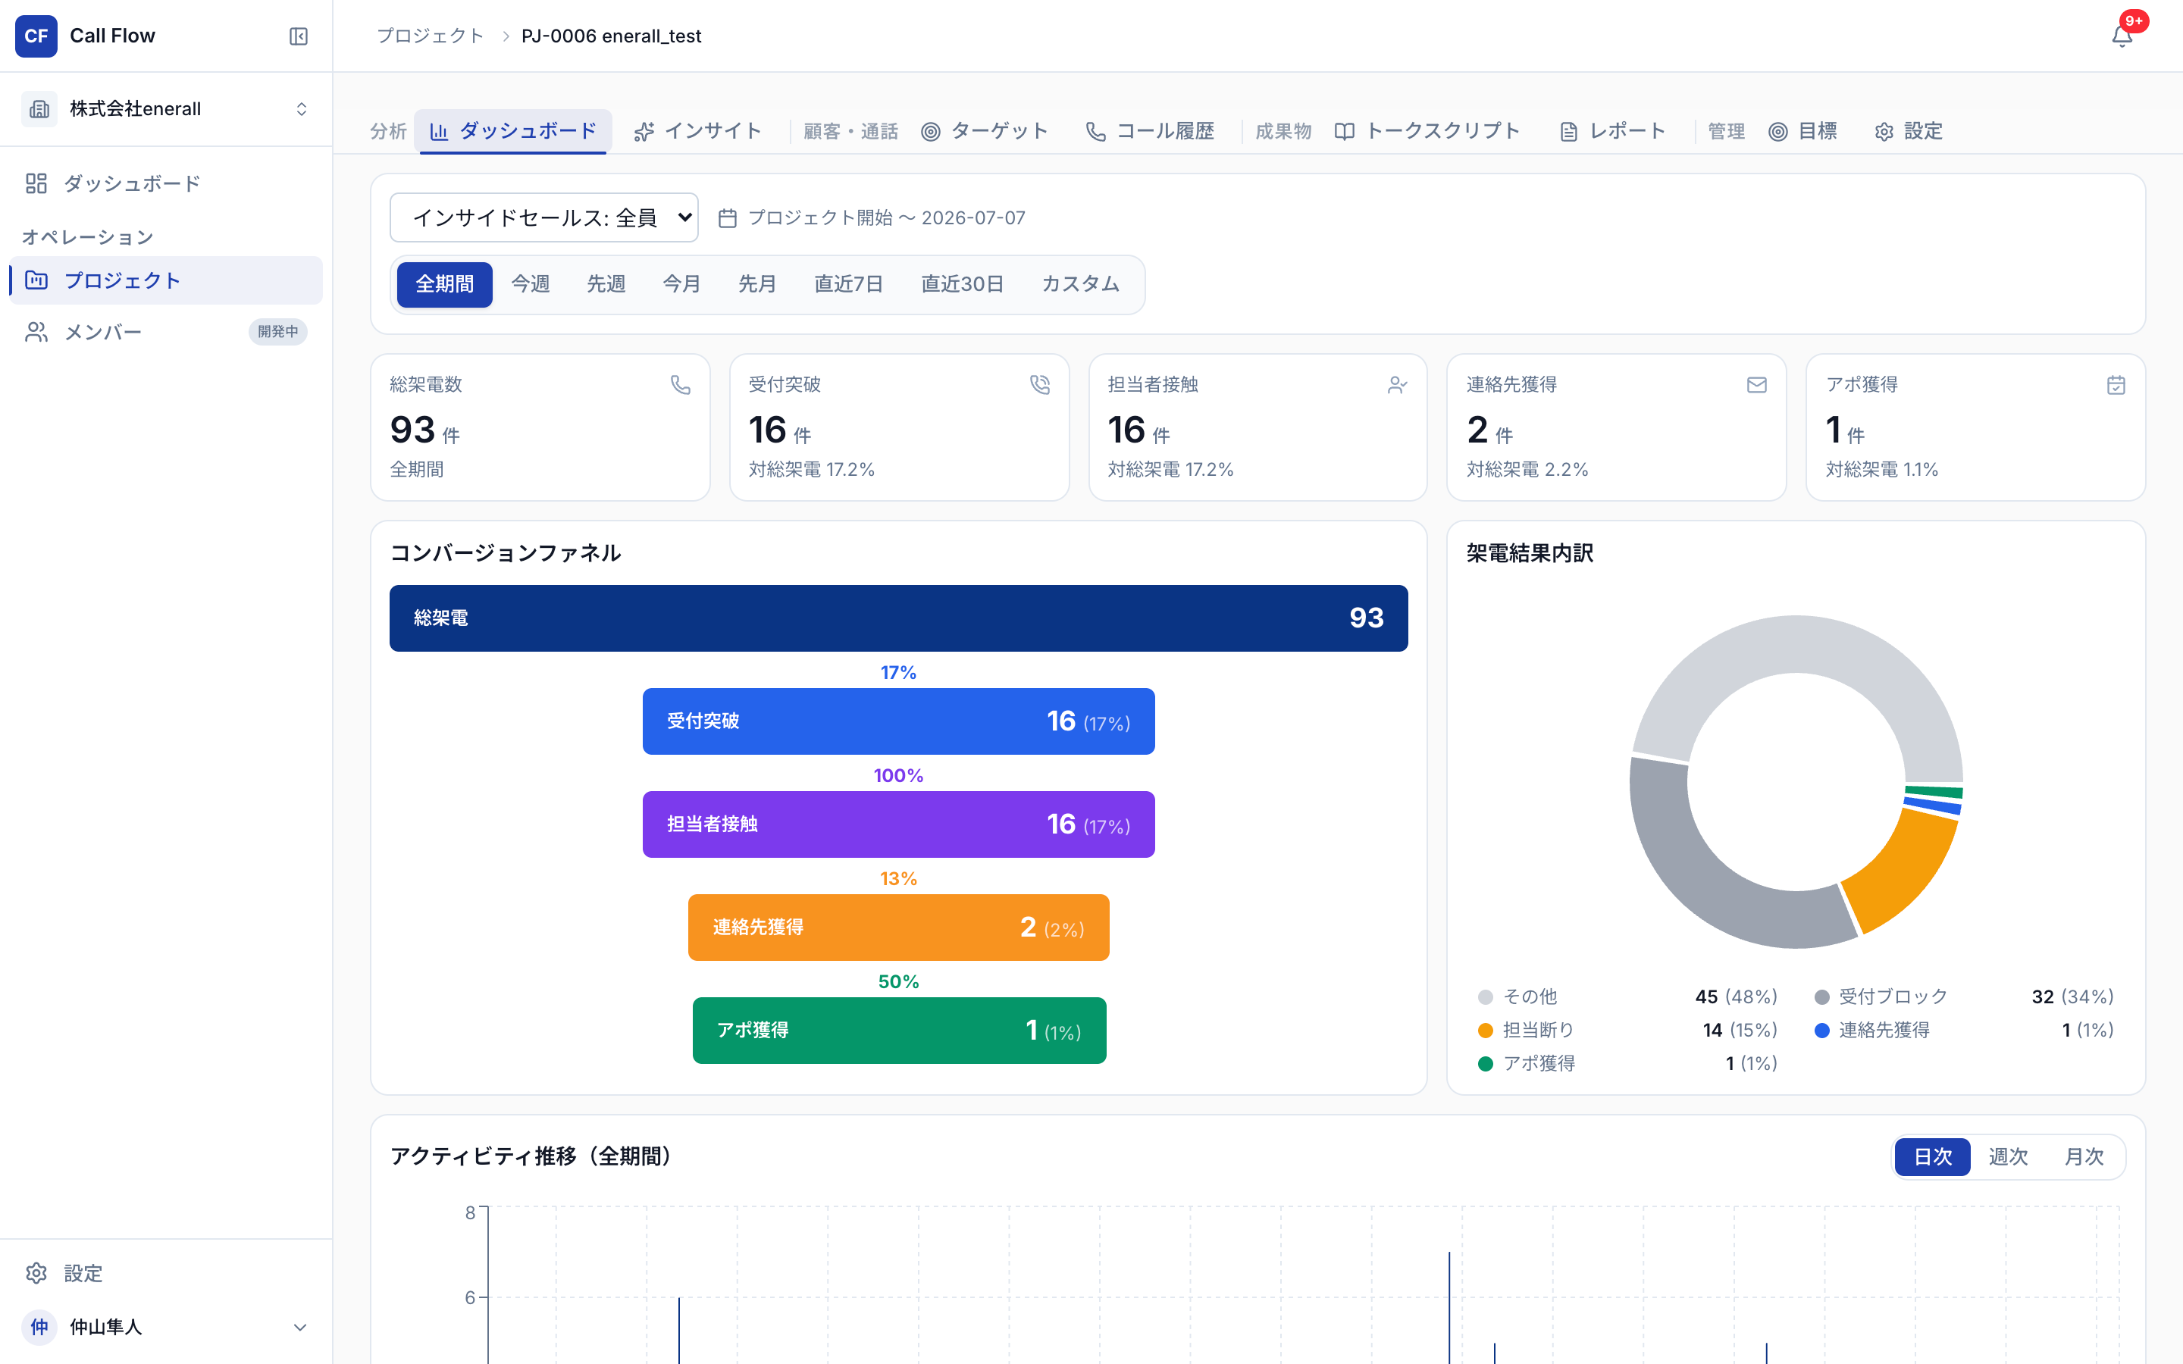This screenshot has width=2183, height=1364.
Task: Switch to the ダッシュボード tab
Action: 513,131
